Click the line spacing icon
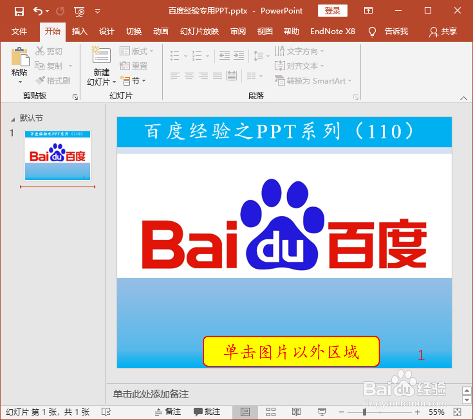473x420 pixels. [x=258, y=56]
